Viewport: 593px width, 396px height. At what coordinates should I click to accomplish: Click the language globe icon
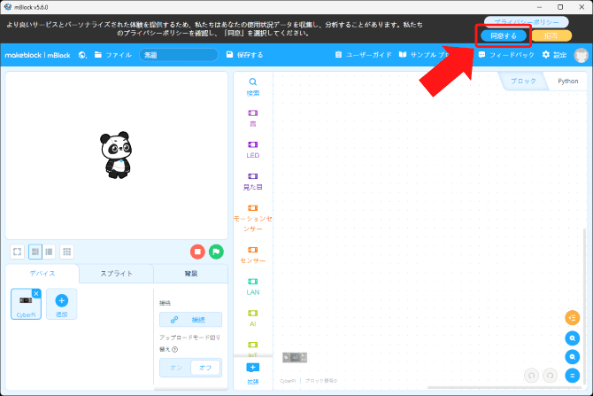coord(82,55)
